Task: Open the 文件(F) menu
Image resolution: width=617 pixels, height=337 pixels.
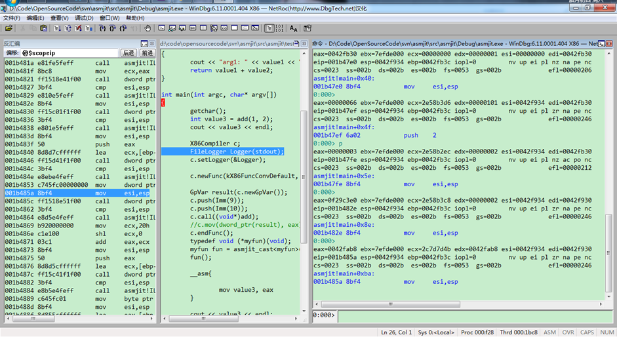Action: tap(12, 18)
